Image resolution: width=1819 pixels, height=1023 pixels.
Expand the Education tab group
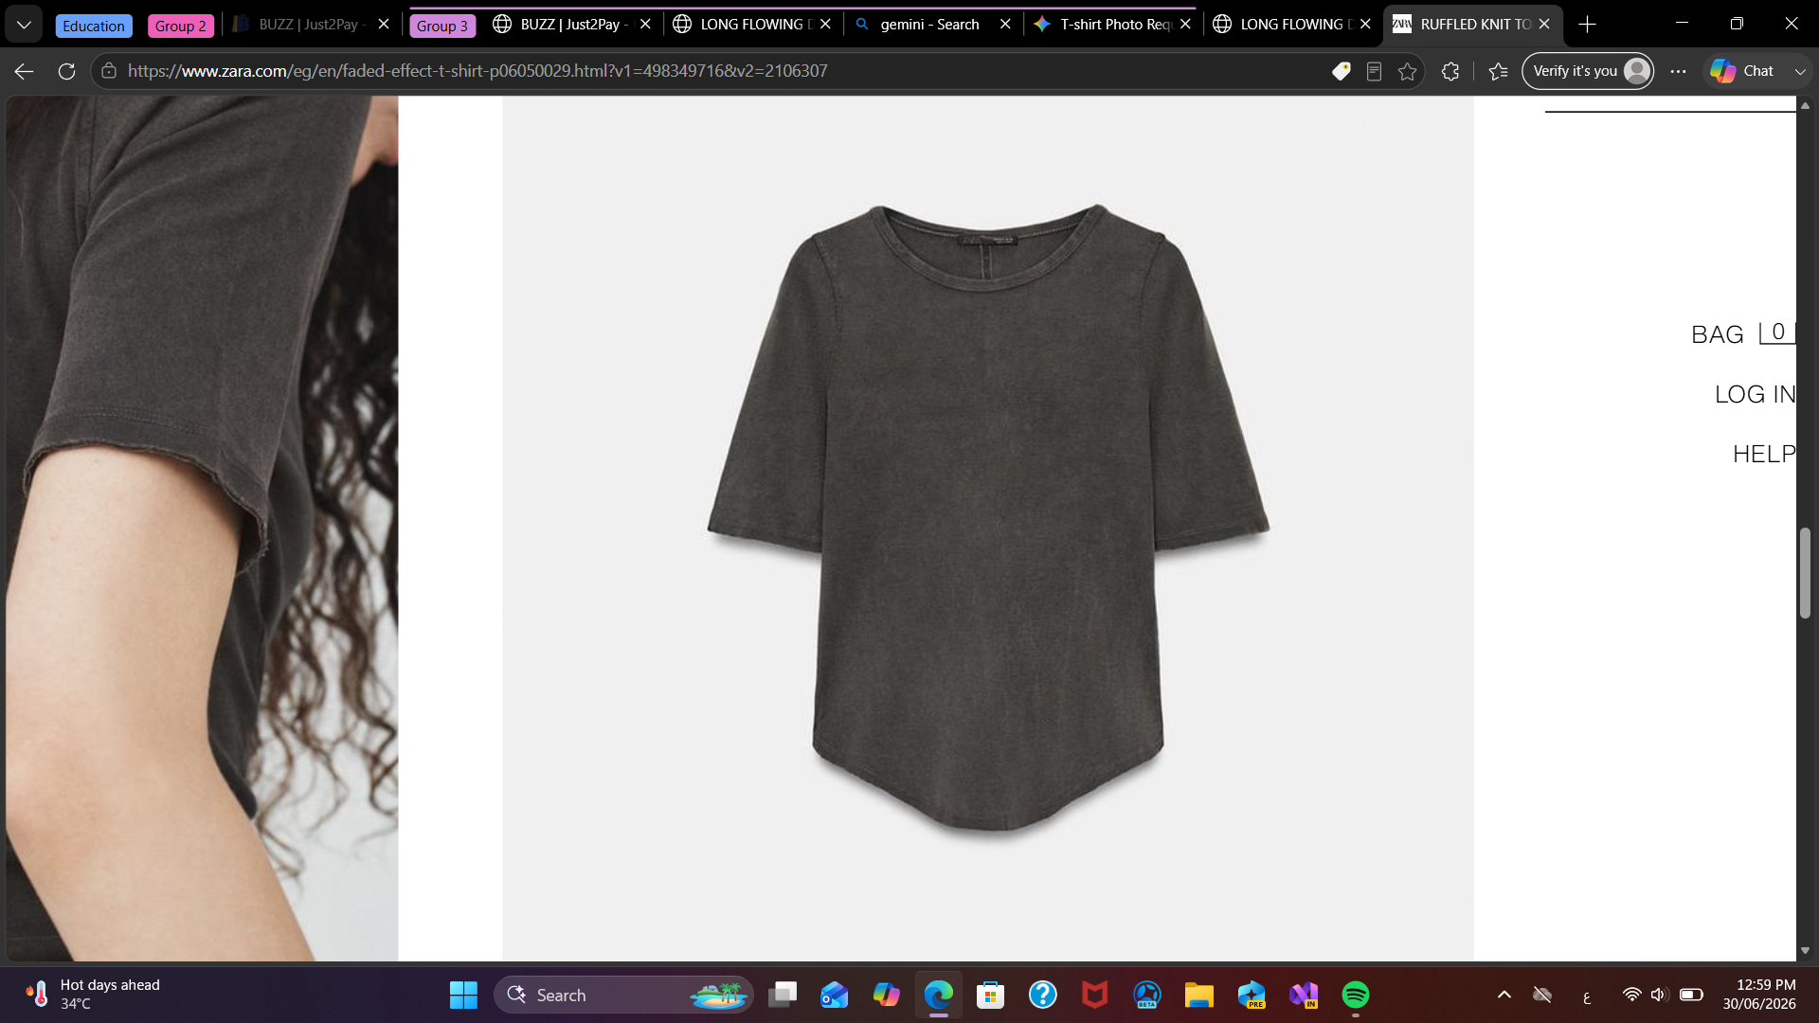click(x=94, y=26)
